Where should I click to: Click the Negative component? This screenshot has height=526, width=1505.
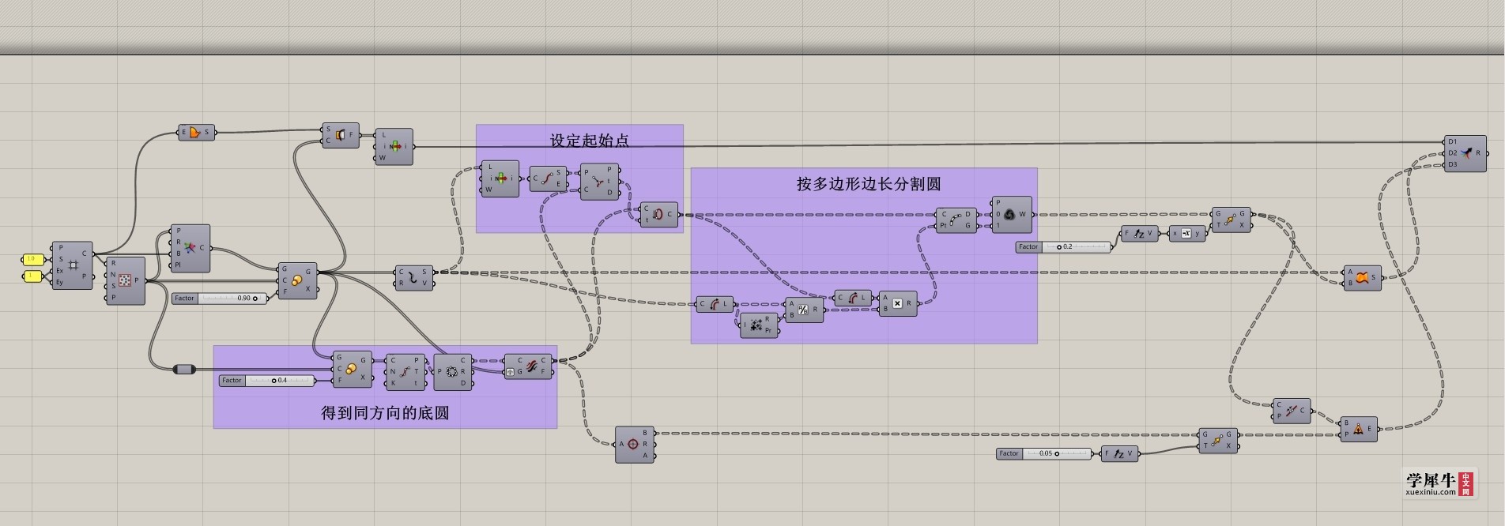(1187, 233)
